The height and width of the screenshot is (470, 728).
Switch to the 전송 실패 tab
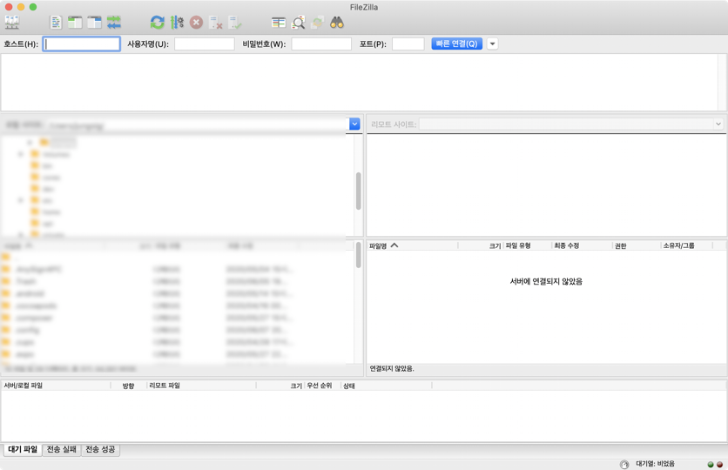coord(61,449)
